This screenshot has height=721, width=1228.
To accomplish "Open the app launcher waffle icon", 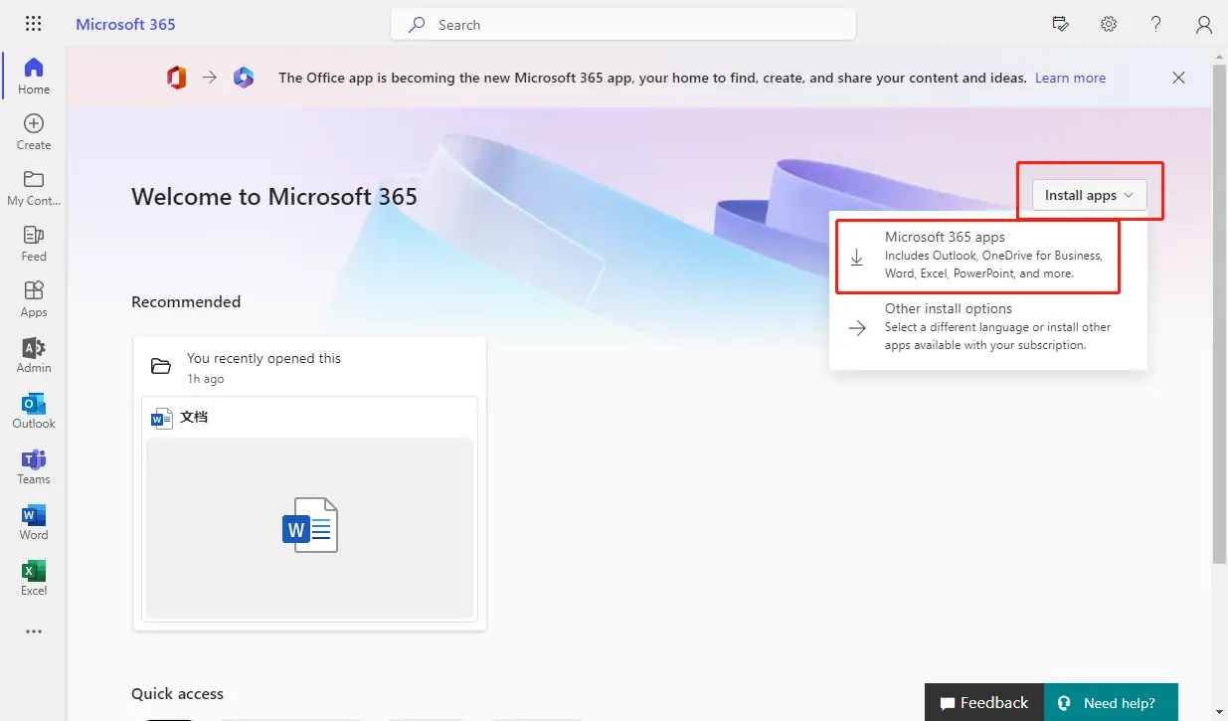I will tap(33, 23).
